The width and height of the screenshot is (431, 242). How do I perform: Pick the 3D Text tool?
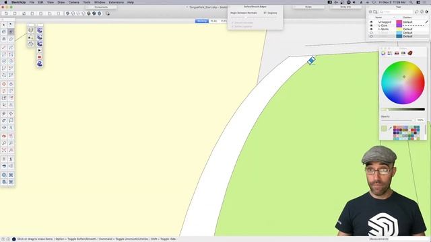[x=11, y=127]
